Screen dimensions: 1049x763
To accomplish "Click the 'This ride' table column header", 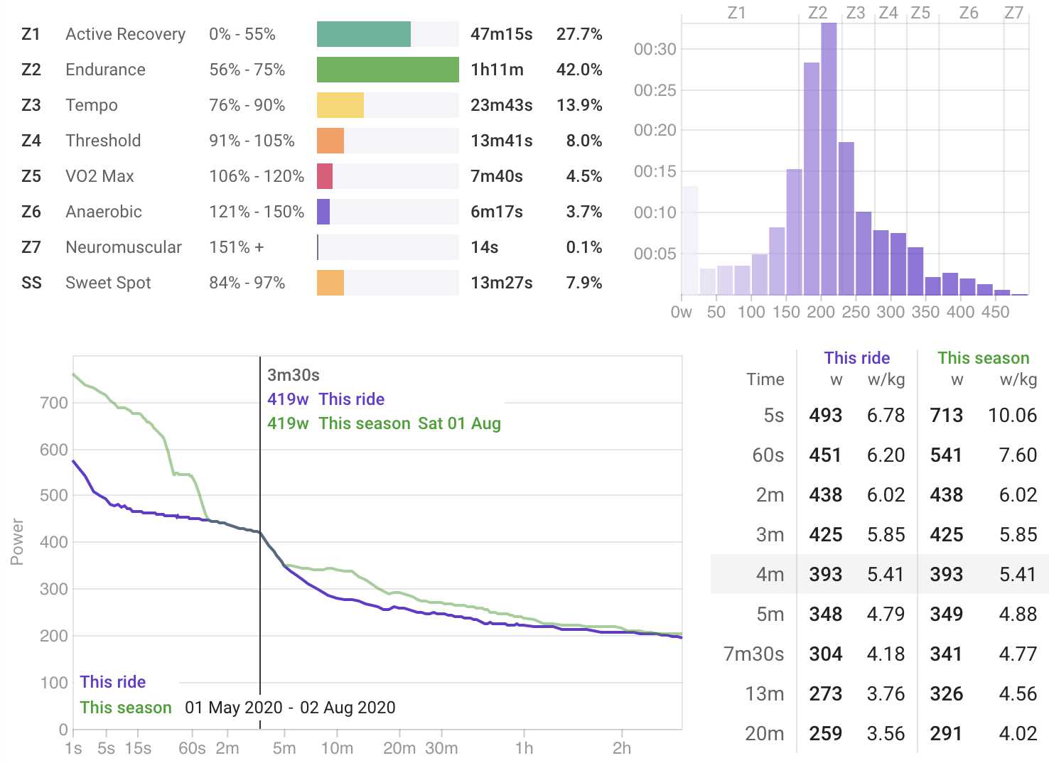I will tap(856, 358).
